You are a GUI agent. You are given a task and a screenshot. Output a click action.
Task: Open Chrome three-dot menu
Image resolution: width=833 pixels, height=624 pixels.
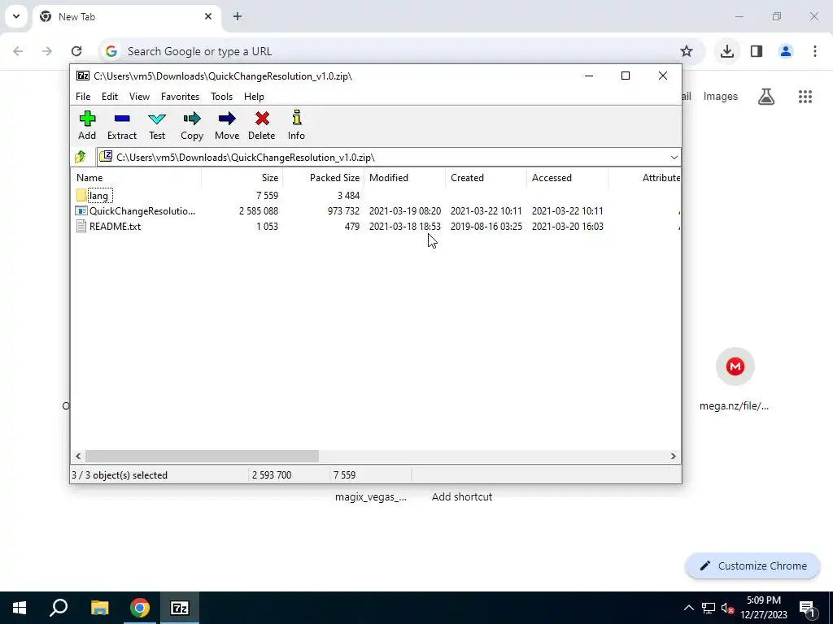pos(815,51)
